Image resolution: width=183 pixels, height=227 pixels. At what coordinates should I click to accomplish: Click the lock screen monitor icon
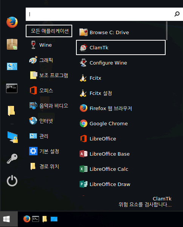(x=12, y=137)
